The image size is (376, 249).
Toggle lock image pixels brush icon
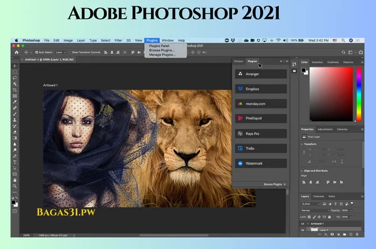(315, 217)
